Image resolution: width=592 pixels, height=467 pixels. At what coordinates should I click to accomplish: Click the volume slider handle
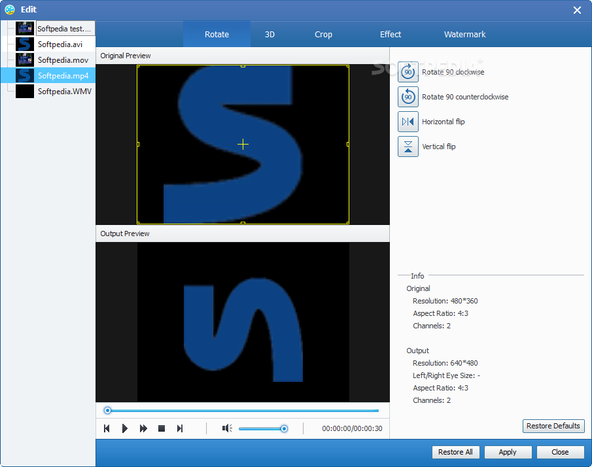coord(284,428)
